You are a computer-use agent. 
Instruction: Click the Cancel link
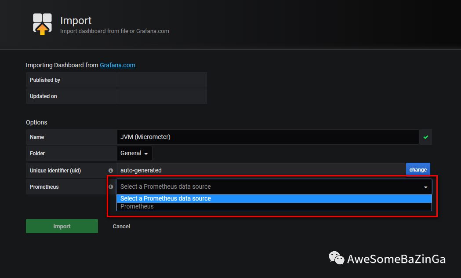click(x=121, y=226)
